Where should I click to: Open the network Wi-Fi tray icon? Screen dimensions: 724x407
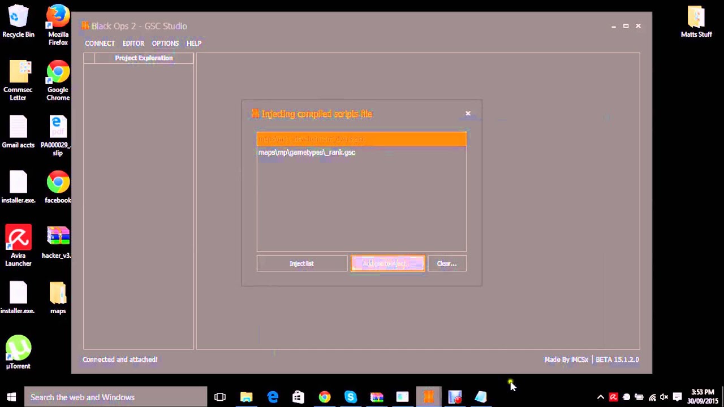point(652,397)
